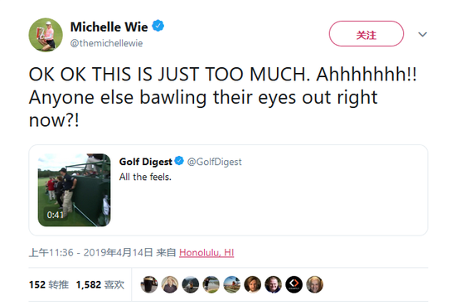456x306 pixels.
Task: Open the sixth liker avatar with brown hair
Action: pos(252,284)
